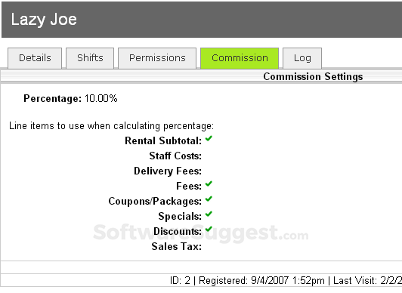Click the 10.00% percentage value
This screenshot has height=293, width=402.
(101, 98)
